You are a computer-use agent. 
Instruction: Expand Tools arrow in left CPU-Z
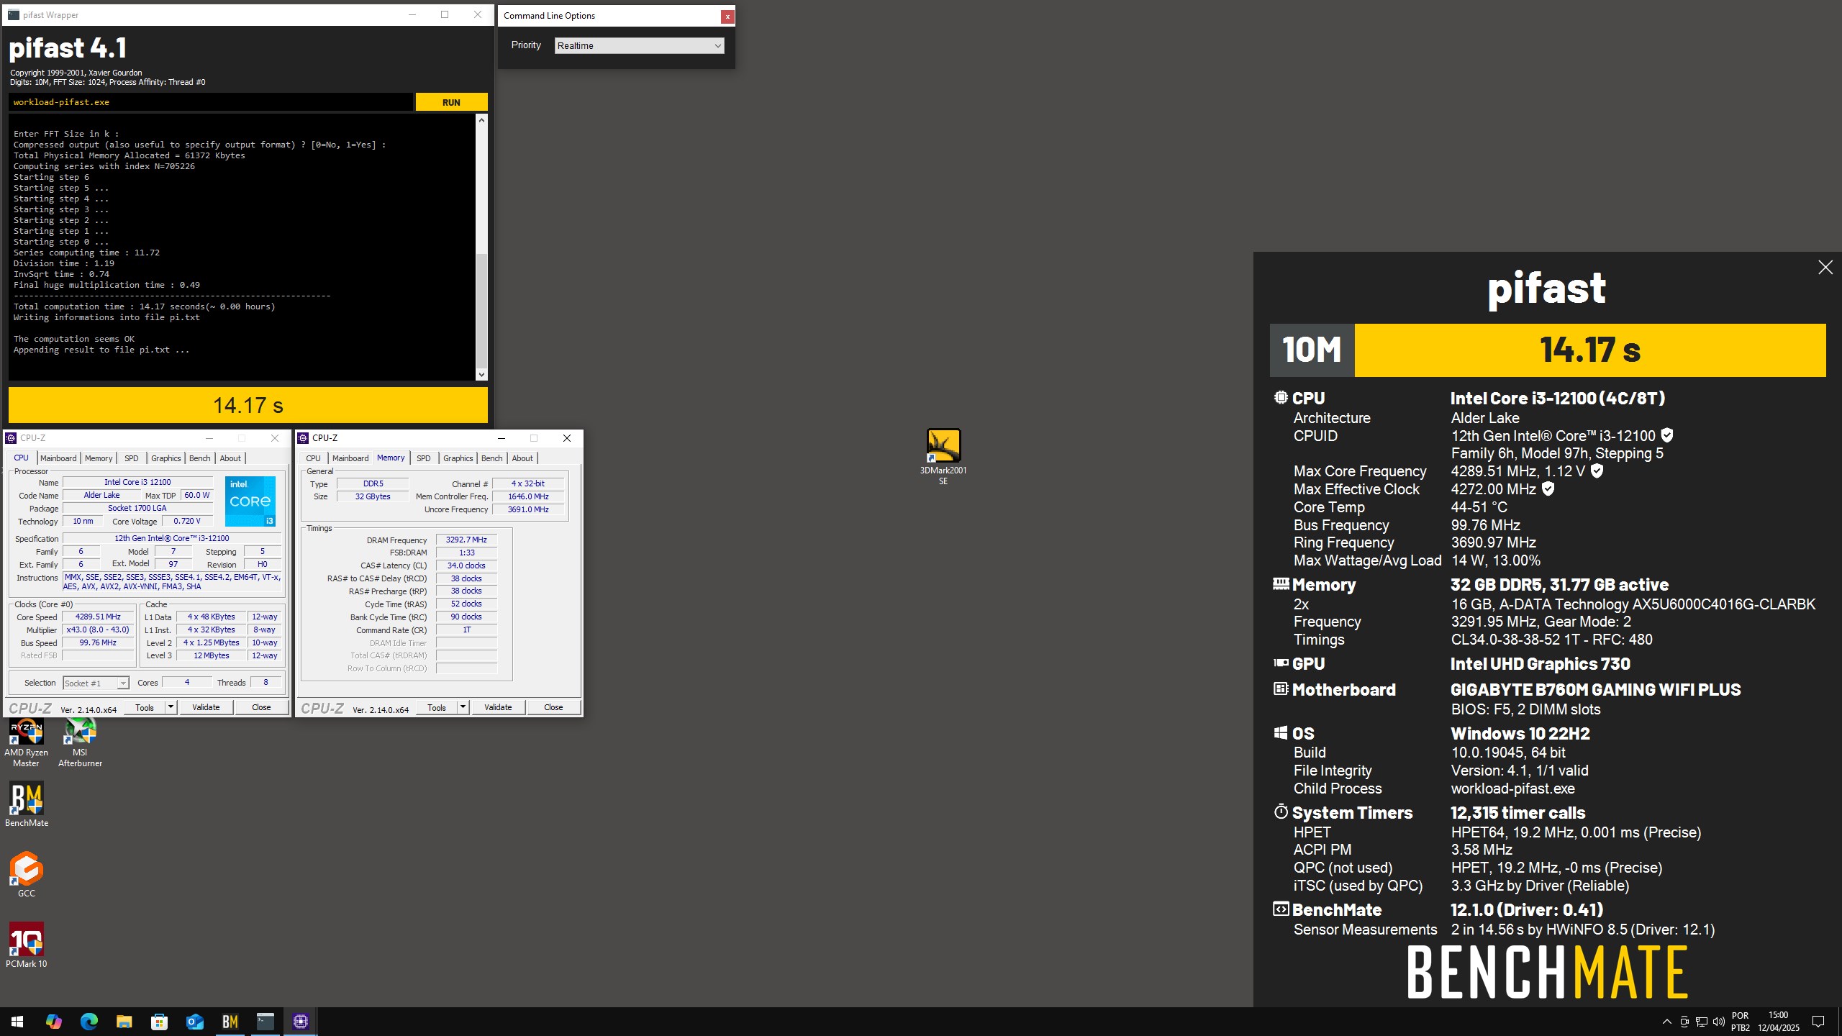pyautogui.click(x=171, y=707)
